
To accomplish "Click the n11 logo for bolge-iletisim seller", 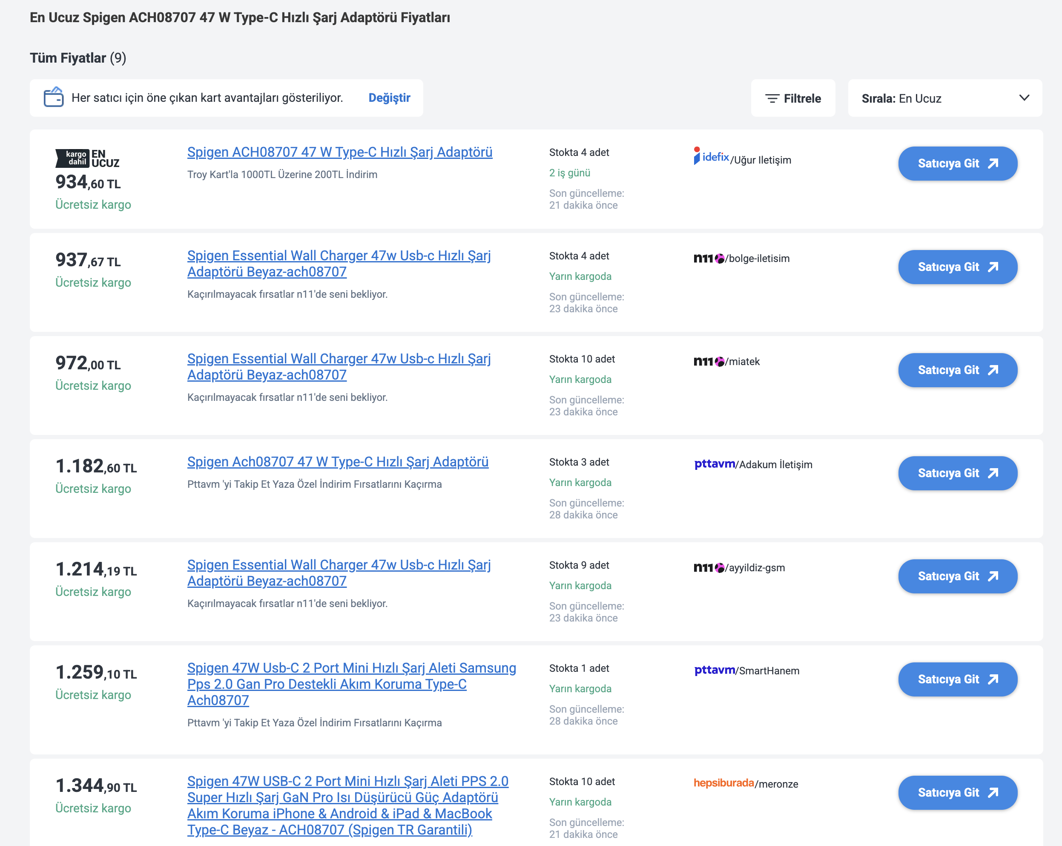I will point(709,258).
